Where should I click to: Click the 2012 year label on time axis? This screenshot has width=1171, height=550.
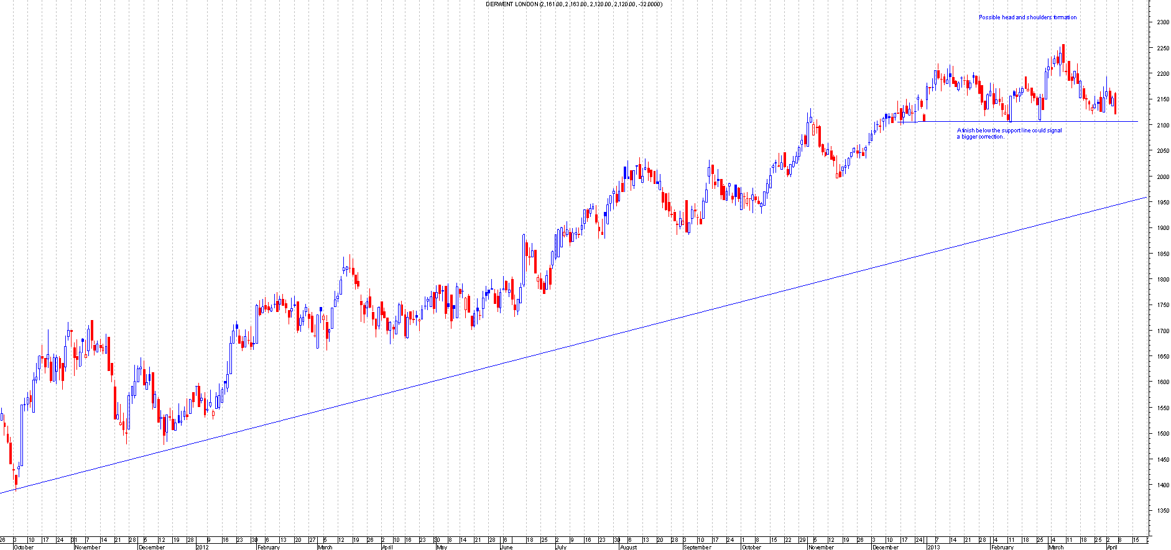(x=202, y=548)
